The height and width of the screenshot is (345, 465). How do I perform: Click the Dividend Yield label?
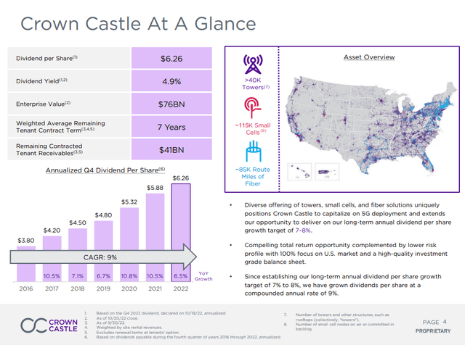[41, 80]
